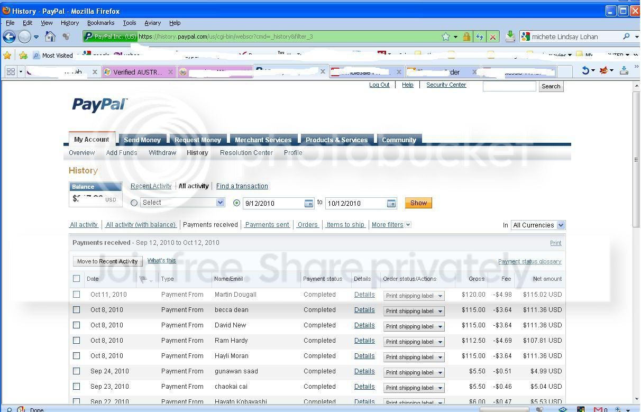Click the PayPal Inc. (US) site identity badge

pos(111,36)
